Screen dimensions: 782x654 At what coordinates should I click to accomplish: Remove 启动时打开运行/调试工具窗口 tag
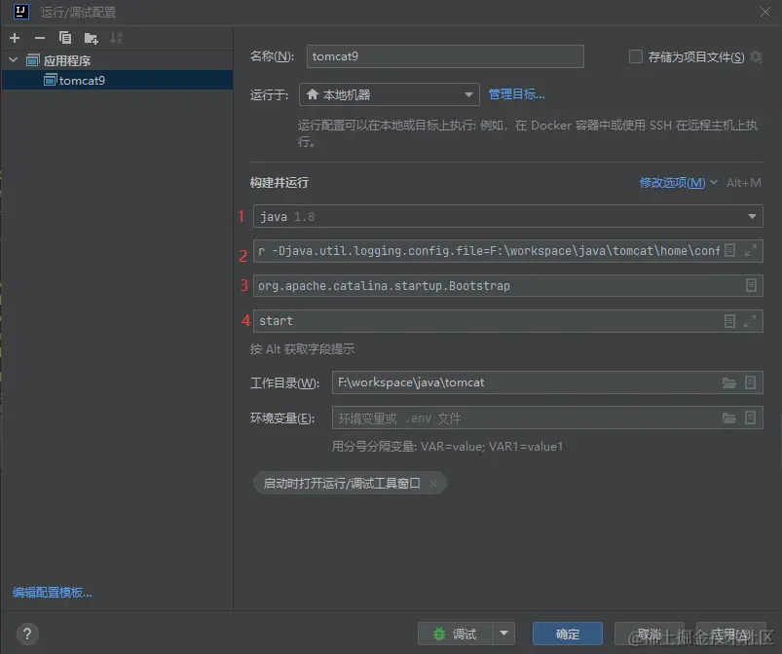coord(433,483)
